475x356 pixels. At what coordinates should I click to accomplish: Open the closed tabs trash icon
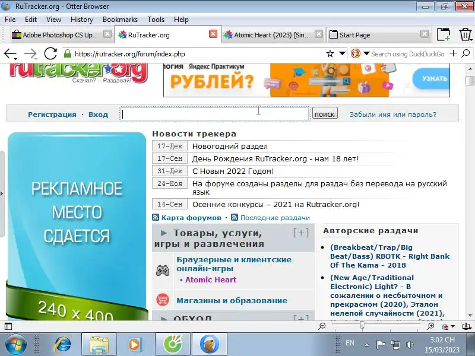pos(465,34)
